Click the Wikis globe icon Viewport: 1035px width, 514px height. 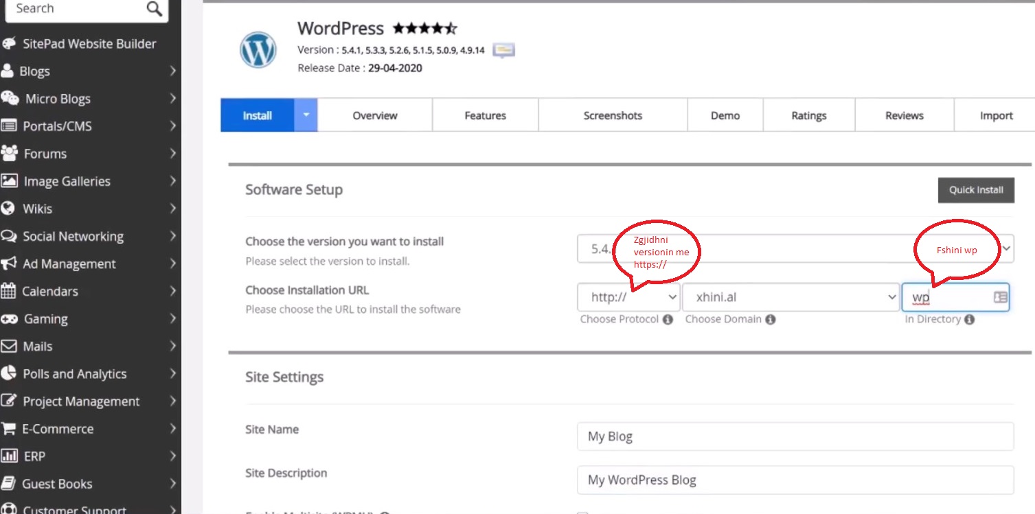[x=8, y=208]
